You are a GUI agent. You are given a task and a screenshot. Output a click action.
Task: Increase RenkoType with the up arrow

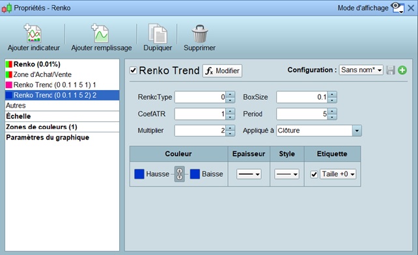230,95
